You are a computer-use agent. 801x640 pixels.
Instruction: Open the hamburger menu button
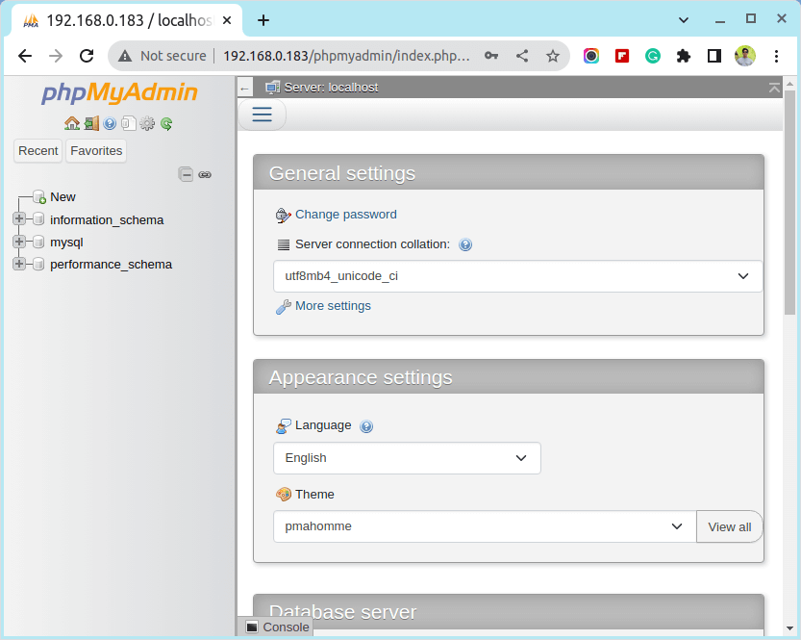[263, 114]
